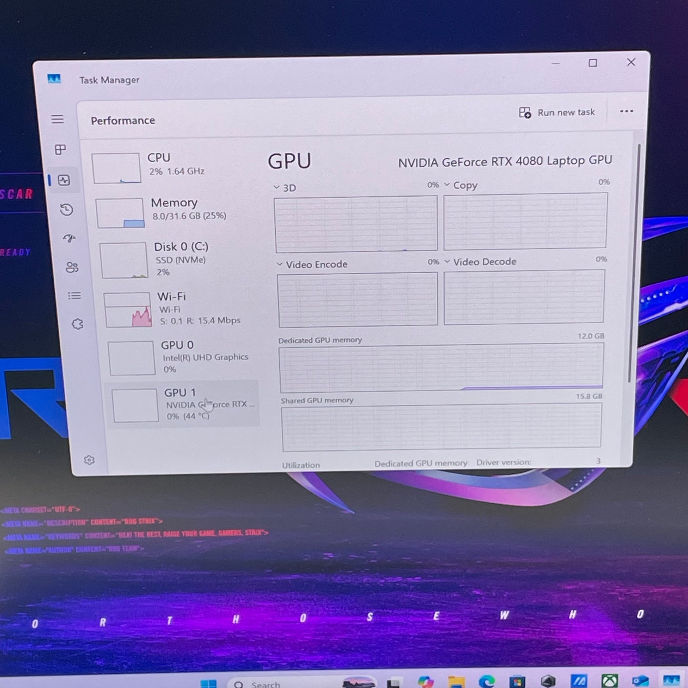Click the Run new task button
The height and width of the screenshot is (688, 688).
tap(557, 112)
